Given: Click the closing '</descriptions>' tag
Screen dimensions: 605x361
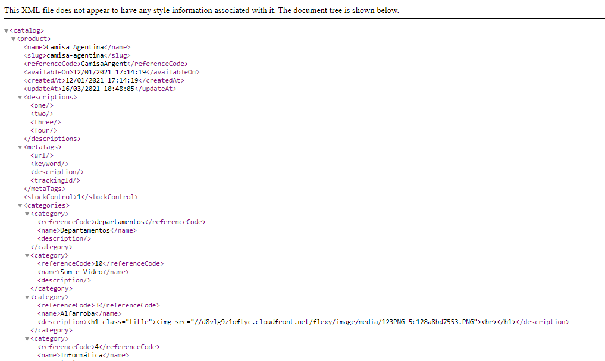Looking at the screenshot, I should tap(52, 139).
